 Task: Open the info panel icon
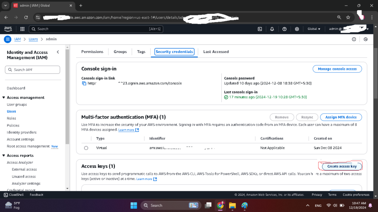354,39
